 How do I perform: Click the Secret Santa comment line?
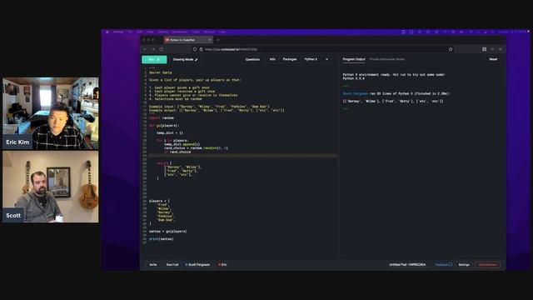161,72
